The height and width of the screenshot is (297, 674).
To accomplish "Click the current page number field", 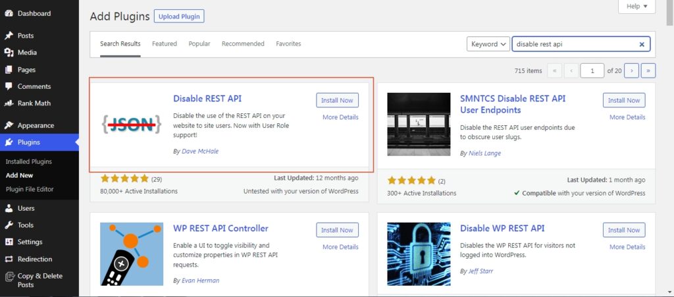I will [x=592, y=70].
